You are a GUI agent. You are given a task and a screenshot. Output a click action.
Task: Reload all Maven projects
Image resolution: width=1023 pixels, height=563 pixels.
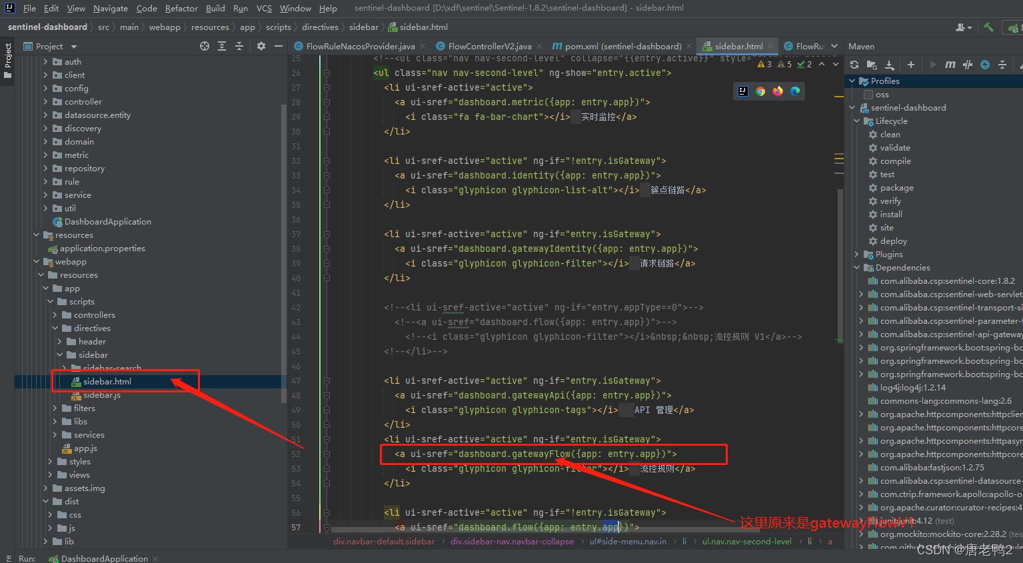[854, 65]
